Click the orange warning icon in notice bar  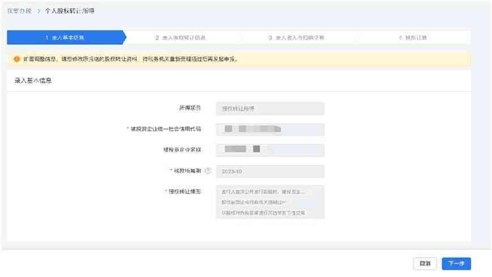point(17,59)
